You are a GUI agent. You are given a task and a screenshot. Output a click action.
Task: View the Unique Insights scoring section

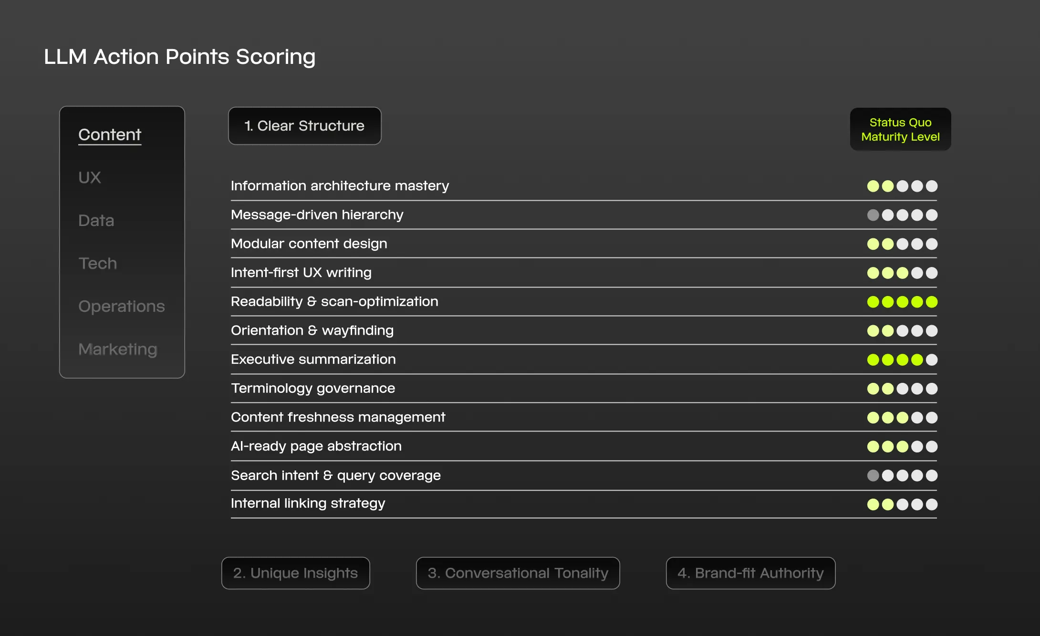[295, 573]
